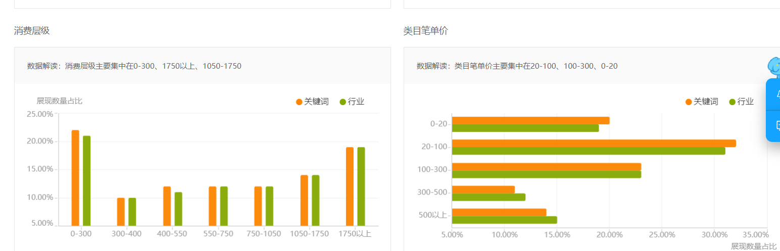Image resolution: width=780 pixels, height=251 pixels.
Task: Click the 消费层级 section title
Action: pos(32,31)
